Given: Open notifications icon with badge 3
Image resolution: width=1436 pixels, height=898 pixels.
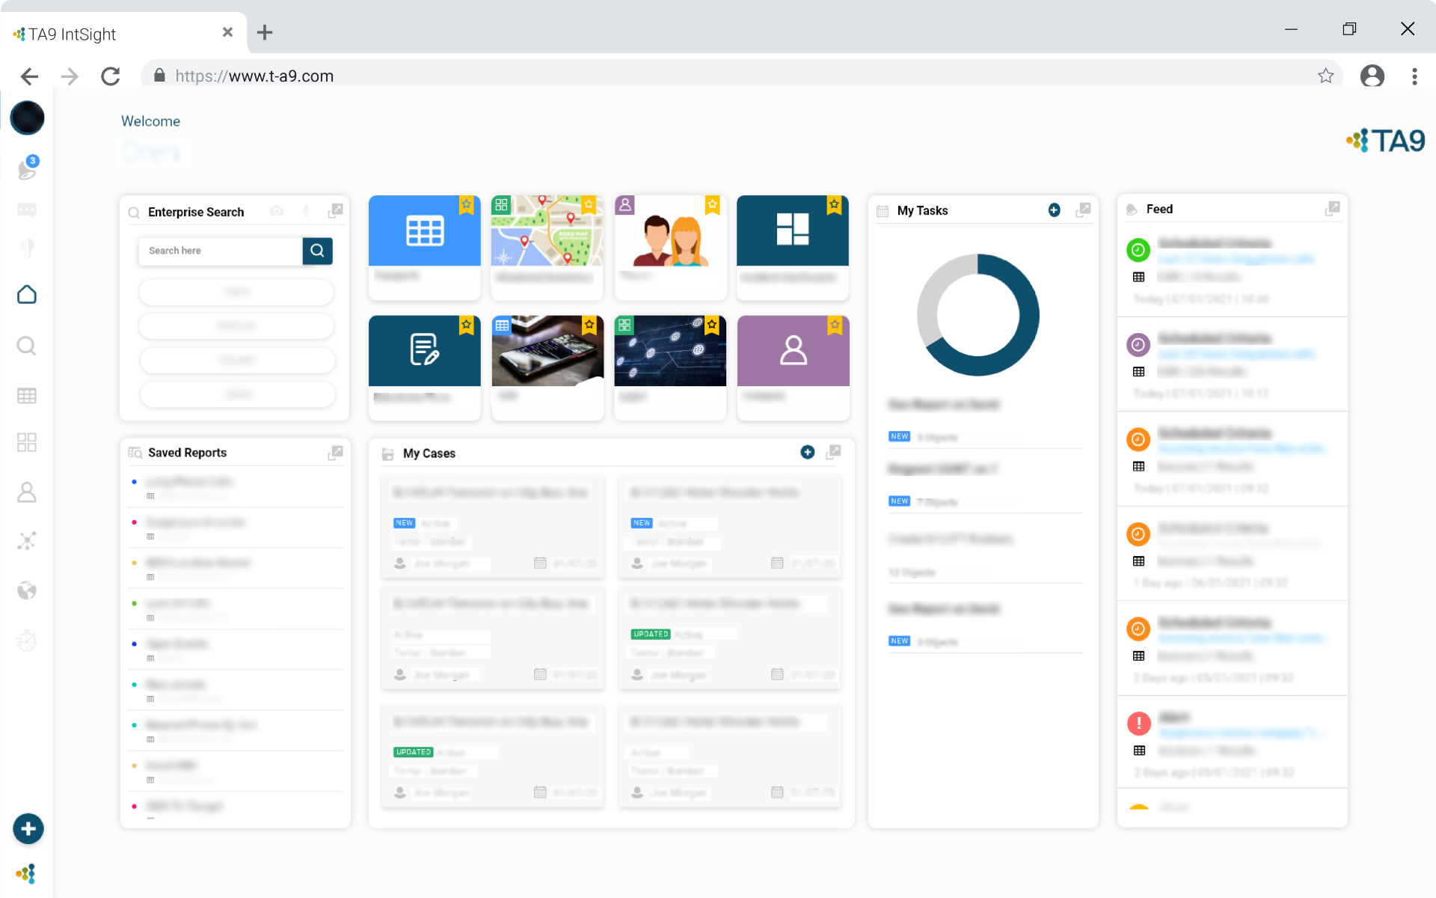Looking at the screenshot, I should (x=28, y=169).
